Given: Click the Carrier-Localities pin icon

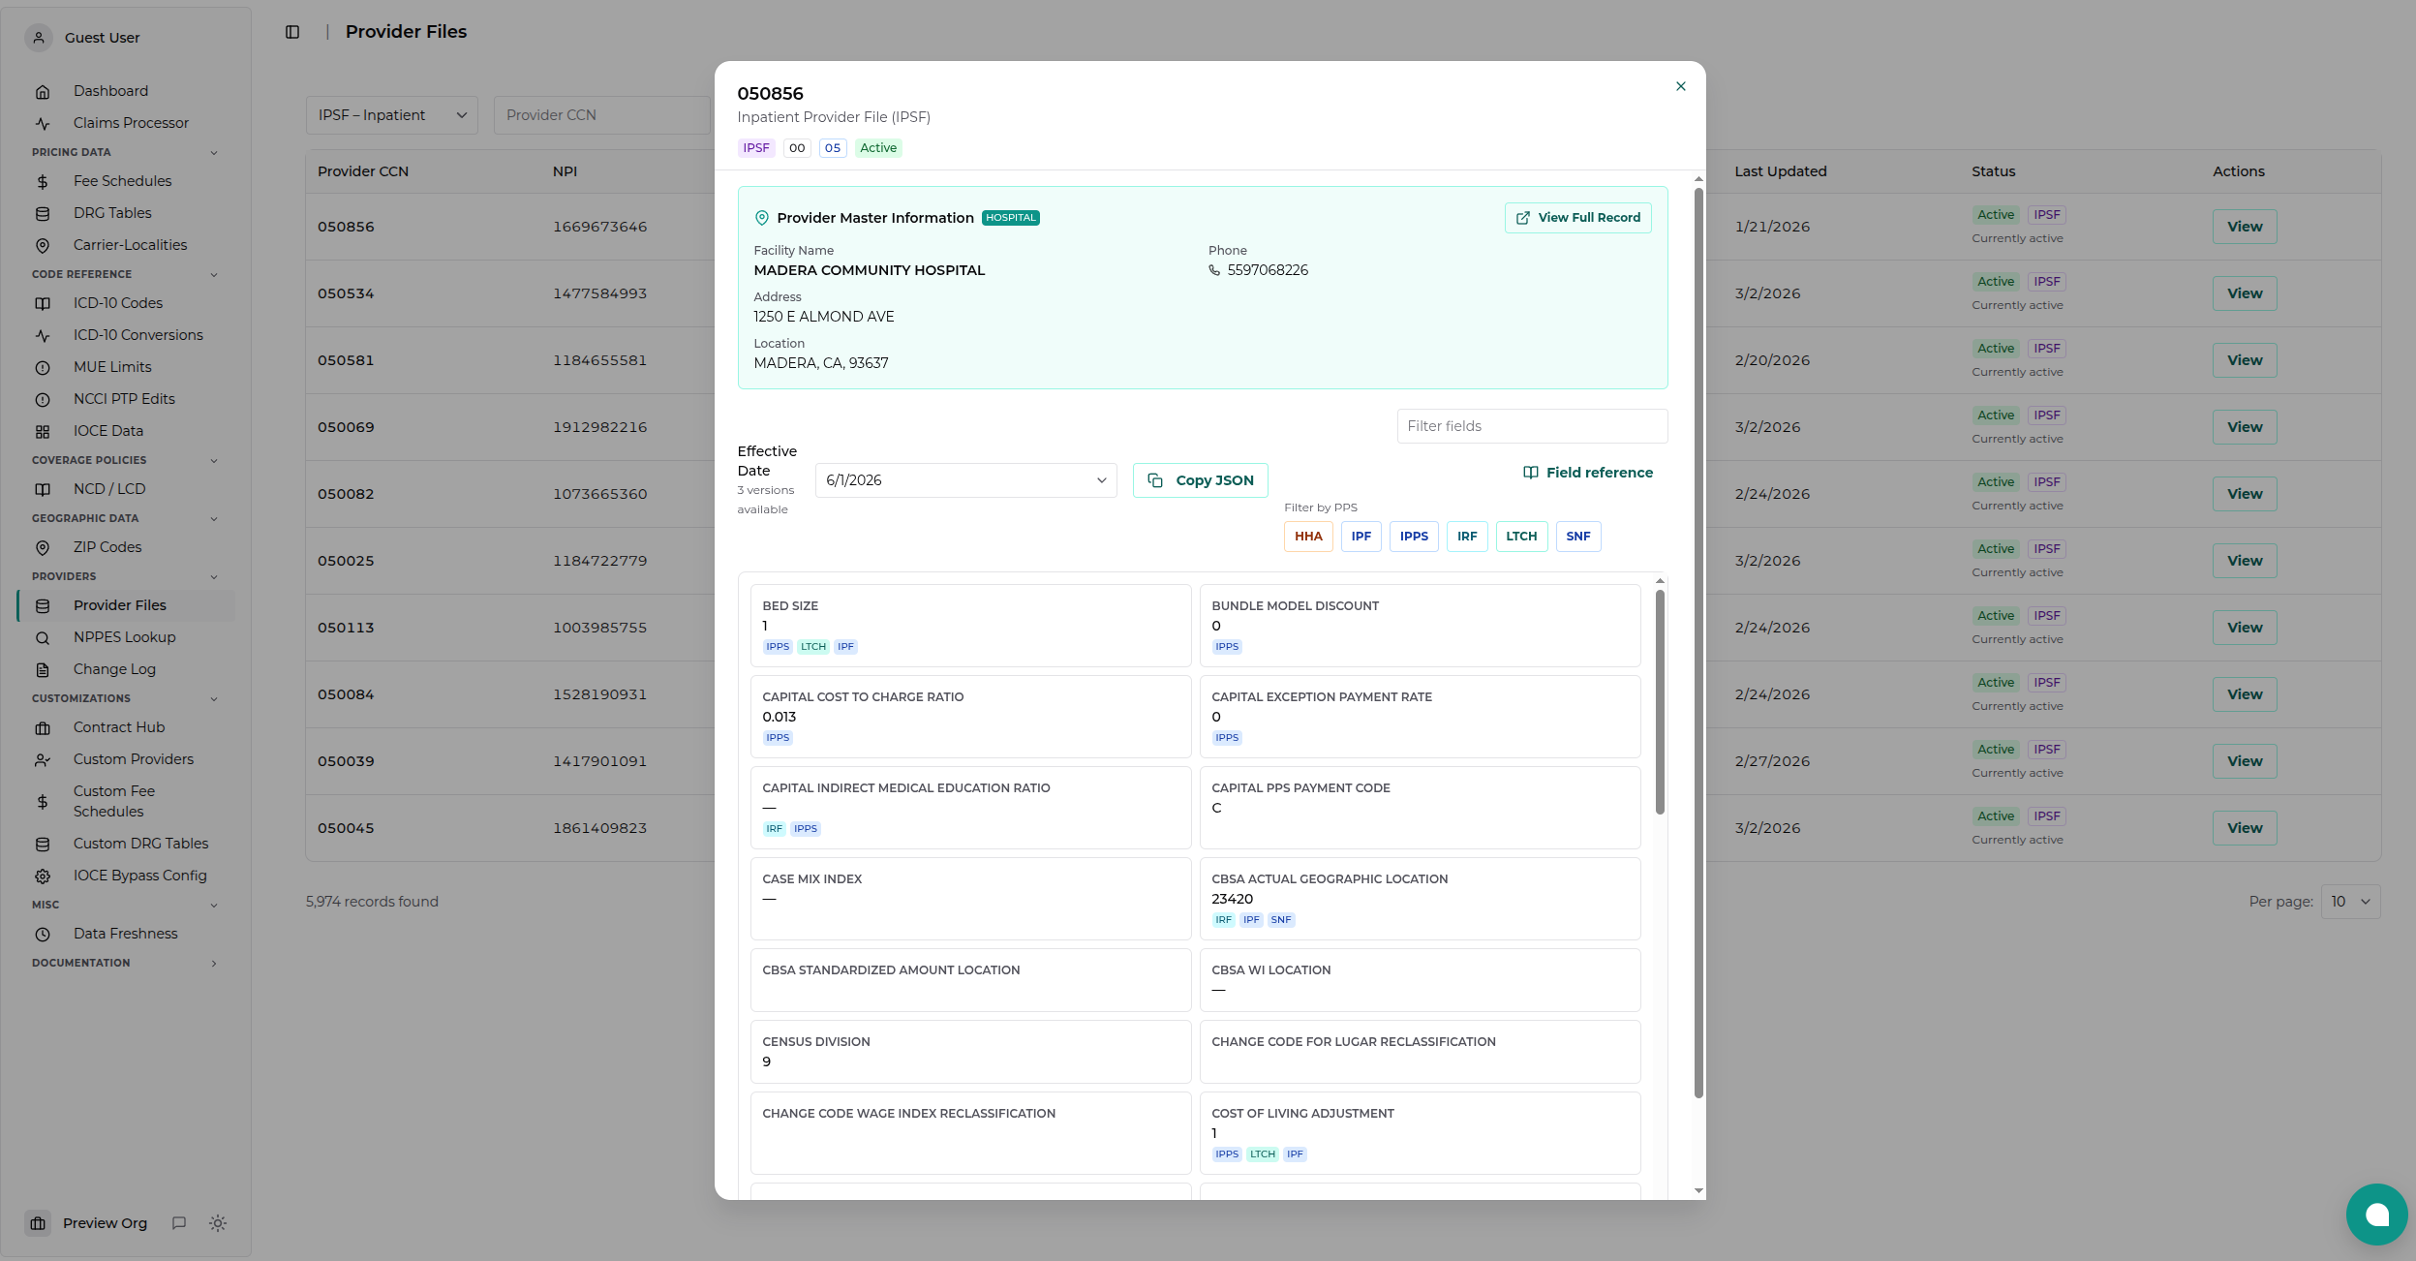Looking at the screenshot, I should (x=43, y=246).
